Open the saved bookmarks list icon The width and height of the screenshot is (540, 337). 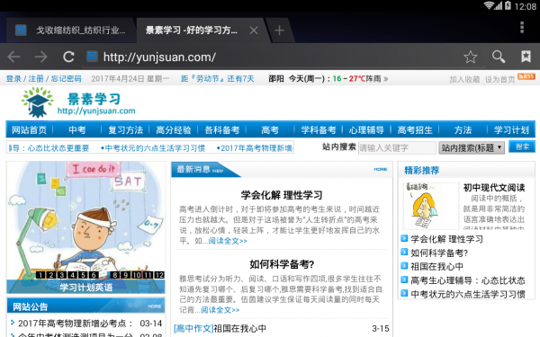pos(526,57)
